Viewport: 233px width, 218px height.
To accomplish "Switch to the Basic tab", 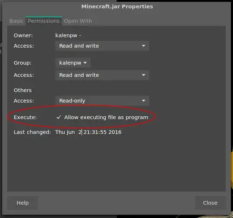I will pos(16,21).
